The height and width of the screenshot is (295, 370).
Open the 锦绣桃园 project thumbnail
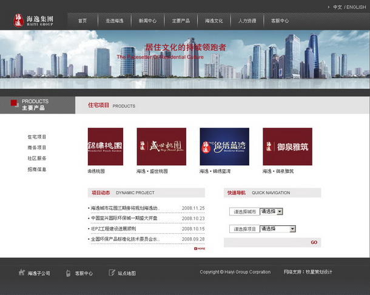[x=106, y=146]
